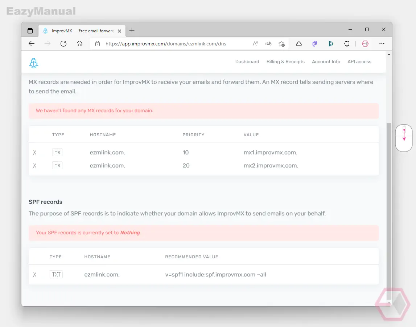This screenshot has height=327, width=416.
Task: Open a new browser tab
Action: click(x=132, y=31)
